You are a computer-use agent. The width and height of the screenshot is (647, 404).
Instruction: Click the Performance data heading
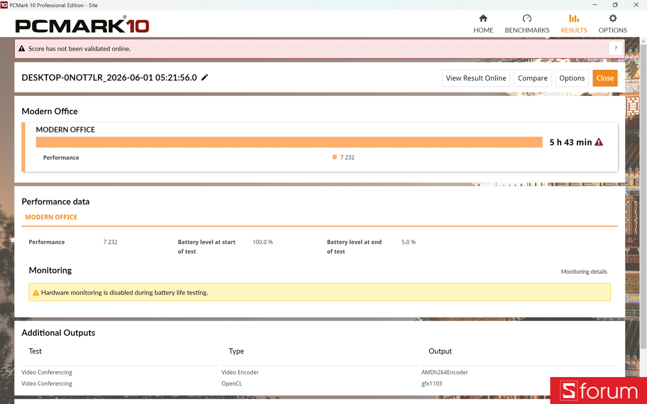(x=56, y=201)
